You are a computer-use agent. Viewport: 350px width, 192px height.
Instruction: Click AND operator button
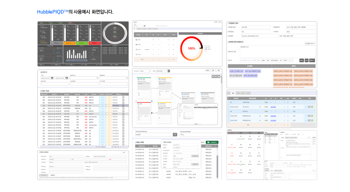point(263,60)
